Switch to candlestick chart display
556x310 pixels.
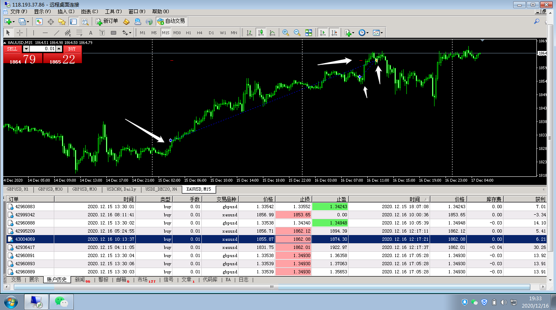pos(260,33)
